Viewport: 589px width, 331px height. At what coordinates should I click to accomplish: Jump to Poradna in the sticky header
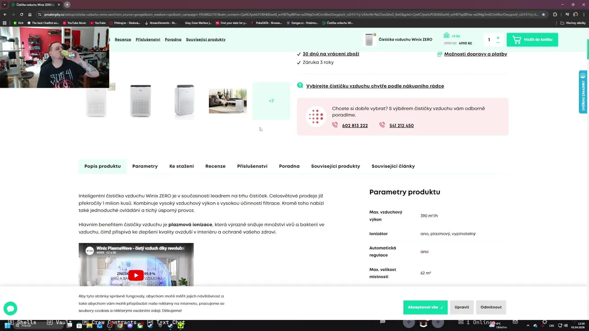pyautogui.click(x=173, y=40)
